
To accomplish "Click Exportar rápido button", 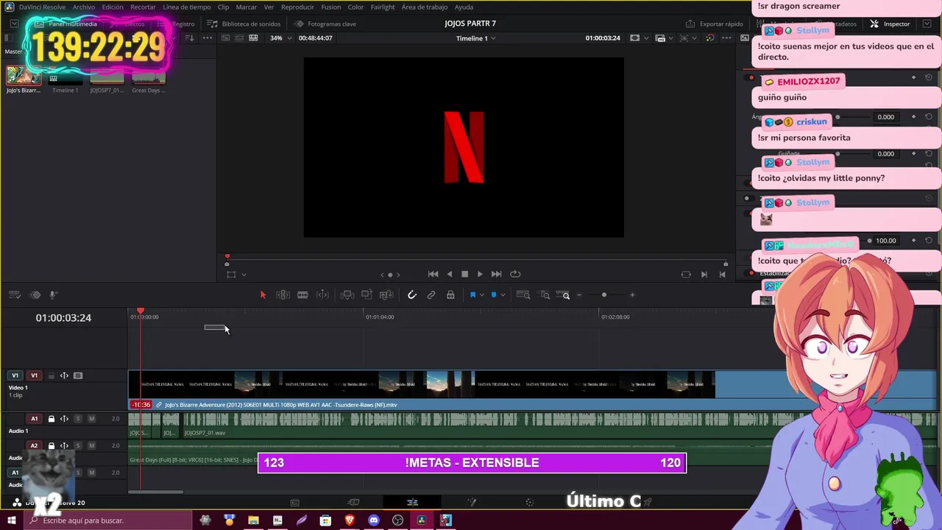I will coord(715,24).
